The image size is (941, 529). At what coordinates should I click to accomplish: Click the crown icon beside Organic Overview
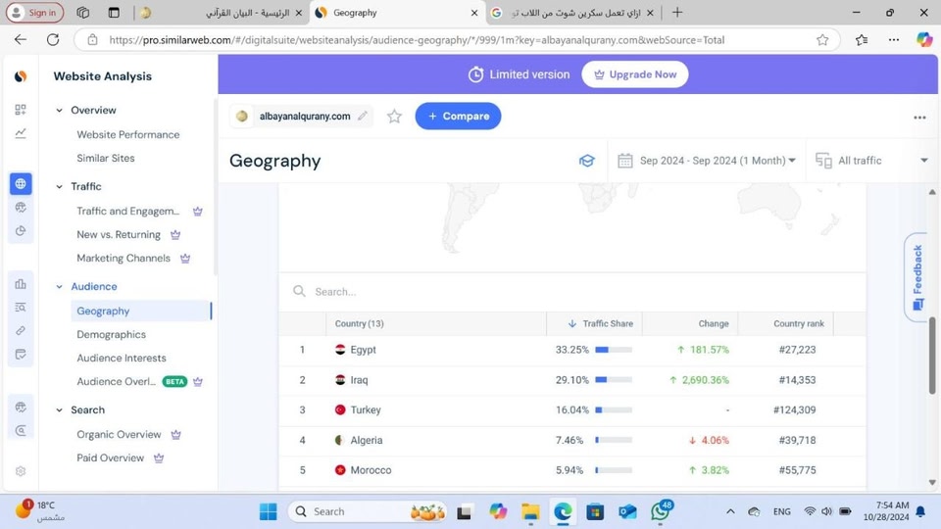(x=175, y=435)
